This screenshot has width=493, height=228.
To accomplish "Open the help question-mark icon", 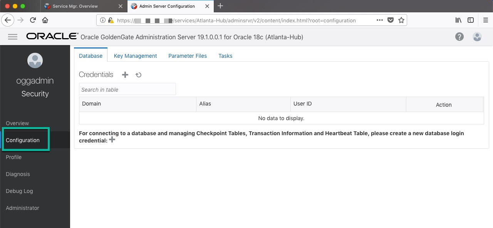I will coord(459,37).
